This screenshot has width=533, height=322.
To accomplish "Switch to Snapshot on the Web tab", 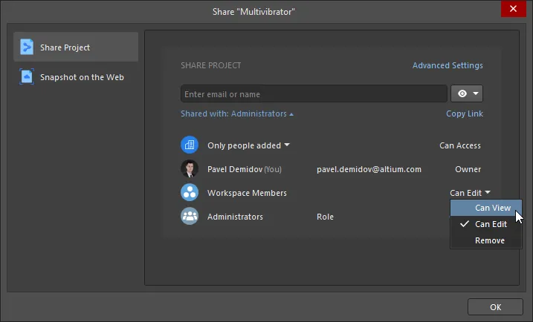I will tap(76, 76).
